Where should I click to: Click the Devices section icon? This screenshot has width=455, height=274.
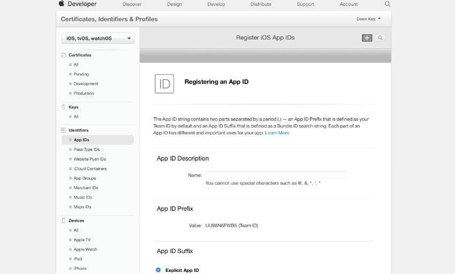tap(64, 220)
